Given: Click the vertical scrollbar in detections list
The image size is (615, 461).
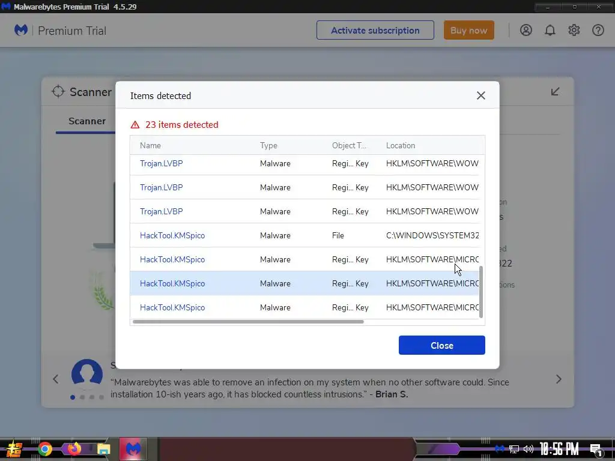Looking at the screenshot, I should tap(481, 292).
